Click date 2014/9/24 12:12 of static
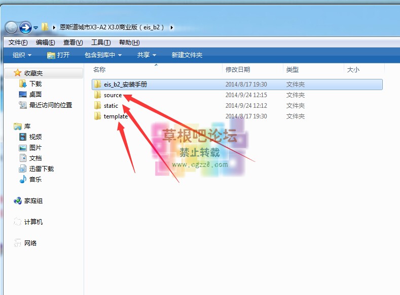400x295 pixels. pyautogui.click(x=246, y=105)
